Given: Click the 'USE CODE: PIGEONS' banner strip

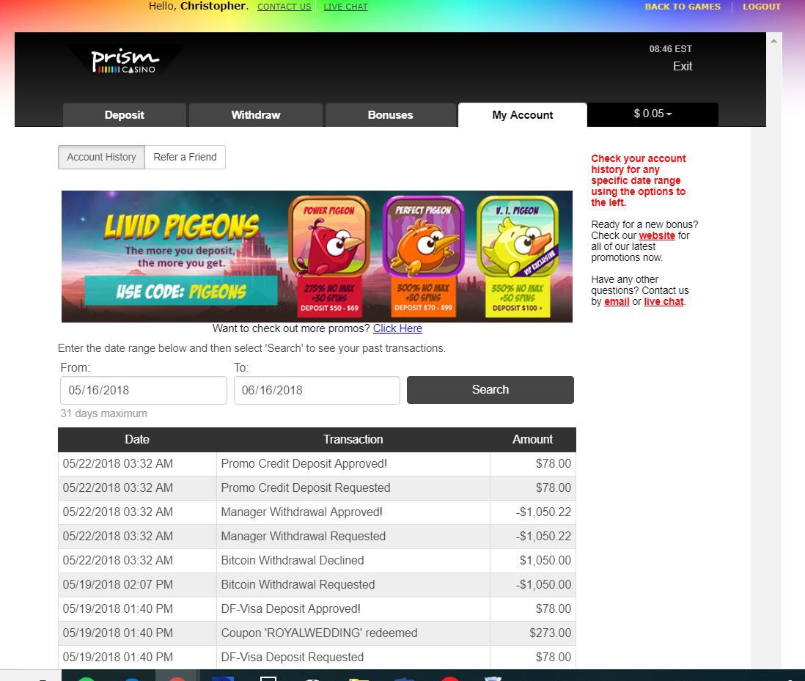Looking at the screenshot, I should [180, 291].
